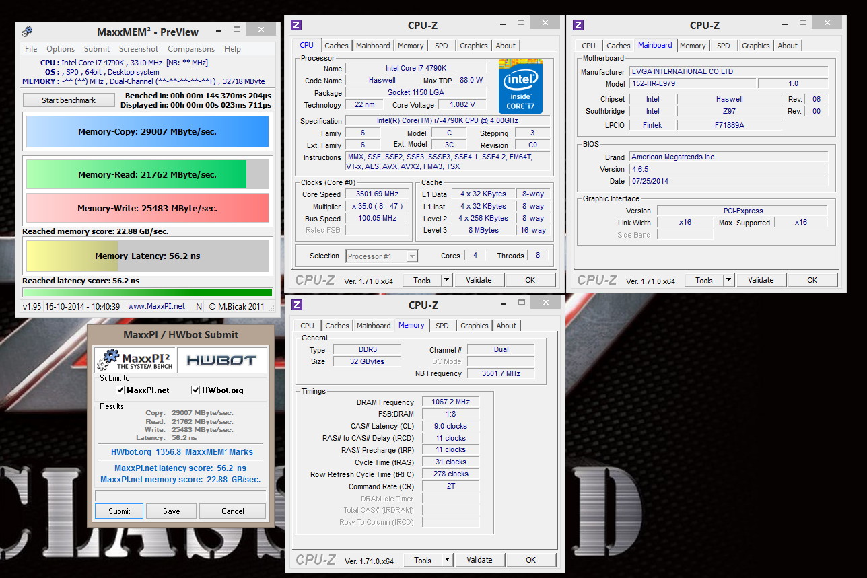The image size is (867, 578).
Task: Select CPU tab in Memory window
Action: pos(308,326)
